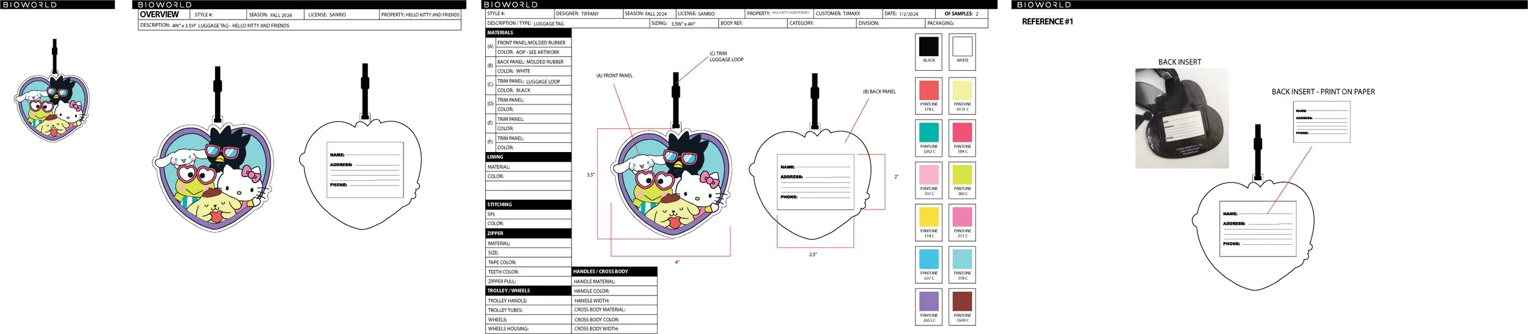Click the Pantone 380 C swatch
The image size is (1528, 334).
[962, 175]
